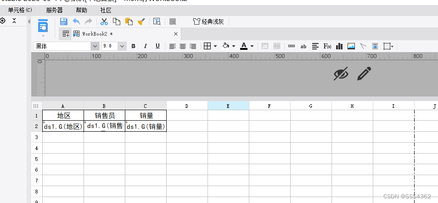The width and height of the screenshot is (438, 203).
Task: Open the cell border style dropdown arrow
Action: [215, 46]
